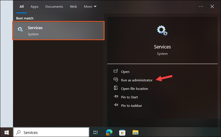Select Pin to taskbar for Services

(x=131, y=105)
